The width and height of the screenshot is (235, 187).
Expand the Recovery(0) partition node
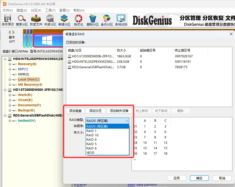[10, 64]
